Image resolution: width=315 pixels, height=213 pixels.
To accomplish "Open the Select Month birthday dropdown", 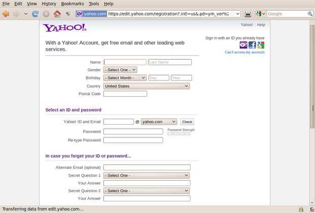I will tap(125, 78).
